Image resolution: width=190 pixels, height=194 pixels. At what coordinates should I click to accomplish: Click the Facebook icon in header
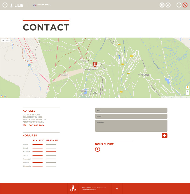(179, 5)
